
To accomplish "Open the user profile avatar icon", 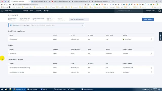I will (160, 11).
